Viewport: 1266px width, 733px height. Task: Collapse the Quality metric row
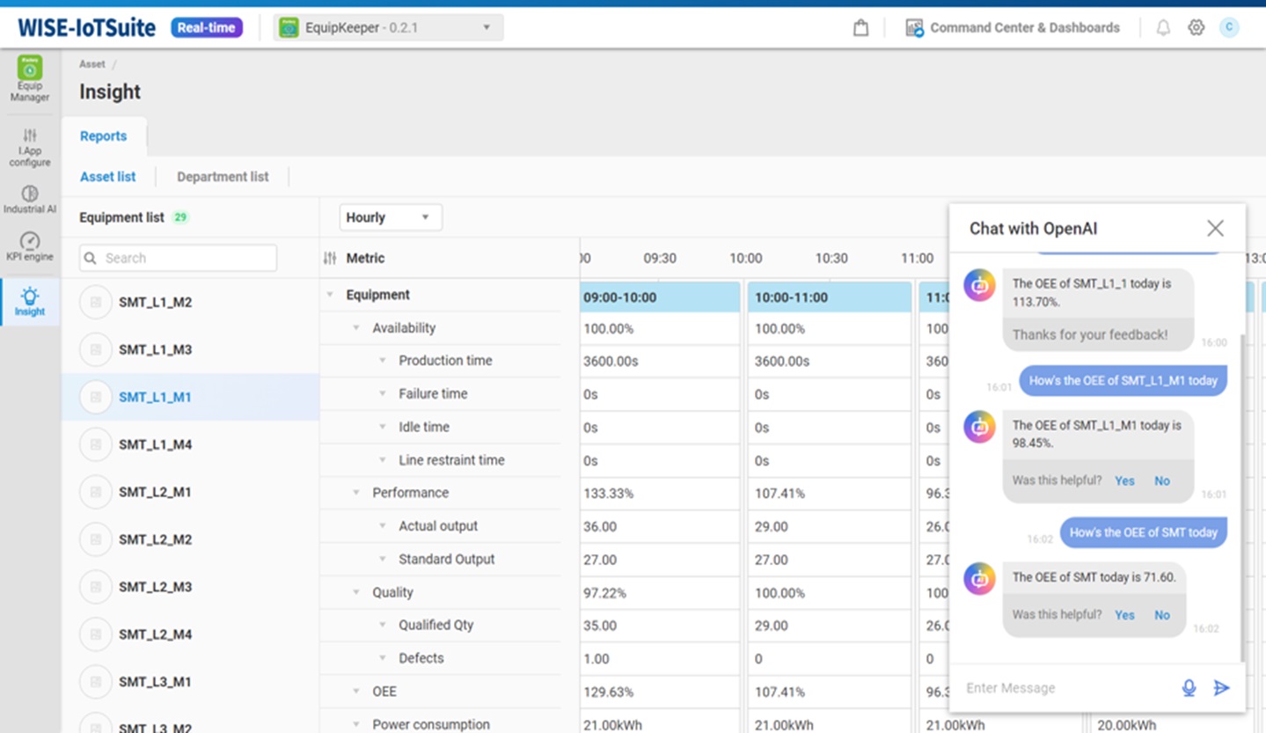(x=356, y=593)
